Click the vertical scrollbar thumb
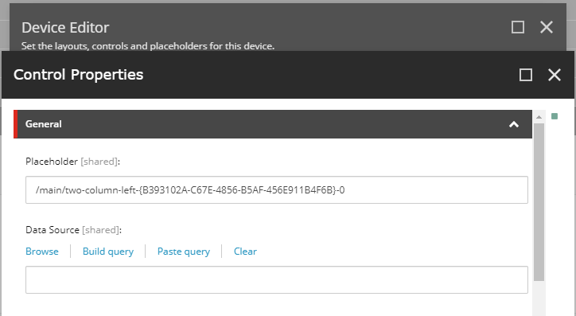Viewport: 576px width, 316px height. click(539, 202)
